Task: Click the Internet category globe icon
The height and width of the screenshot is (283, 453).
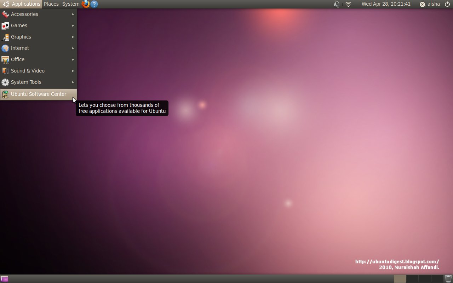Action: 5,48
